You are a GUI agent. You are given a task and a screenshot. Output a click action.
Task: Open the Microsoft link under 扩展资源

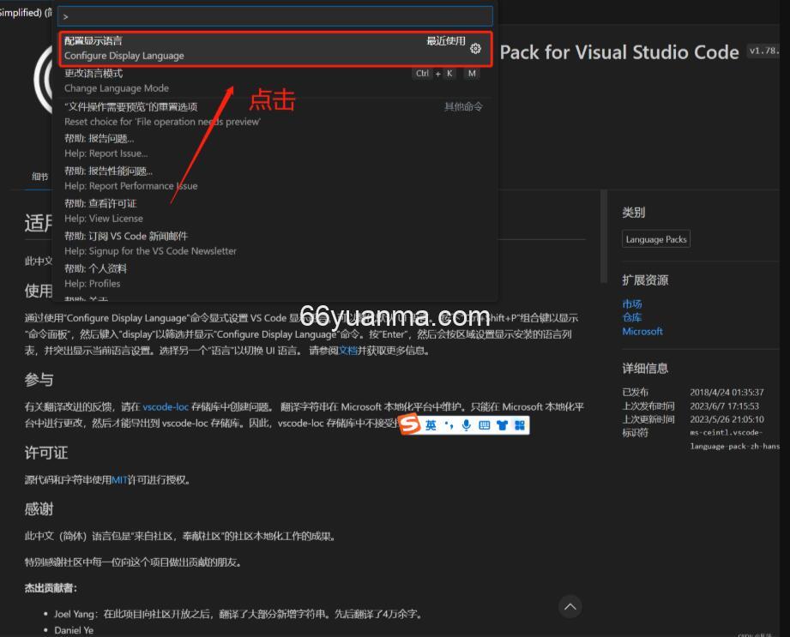[x=642, y=331]
